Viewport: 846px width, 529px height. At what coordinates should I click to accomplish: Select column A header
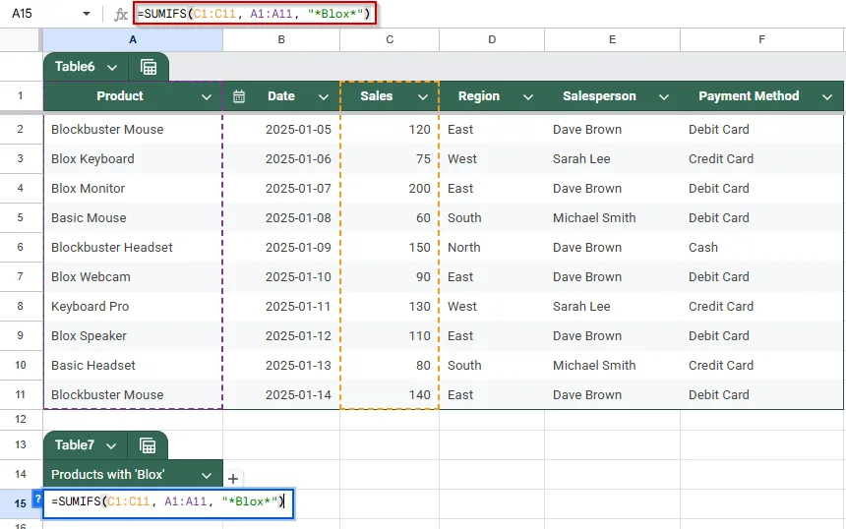tap(133, 39)
